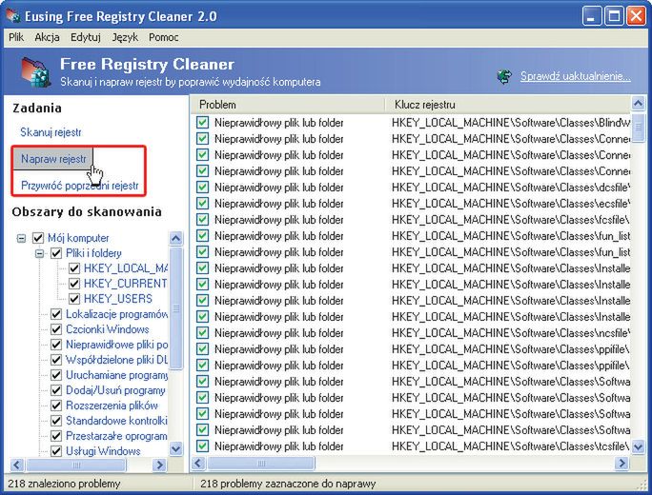Collapse the Mój komputer tree node
The width and height of the screenshot is (652, 495).
pos(21,238)
